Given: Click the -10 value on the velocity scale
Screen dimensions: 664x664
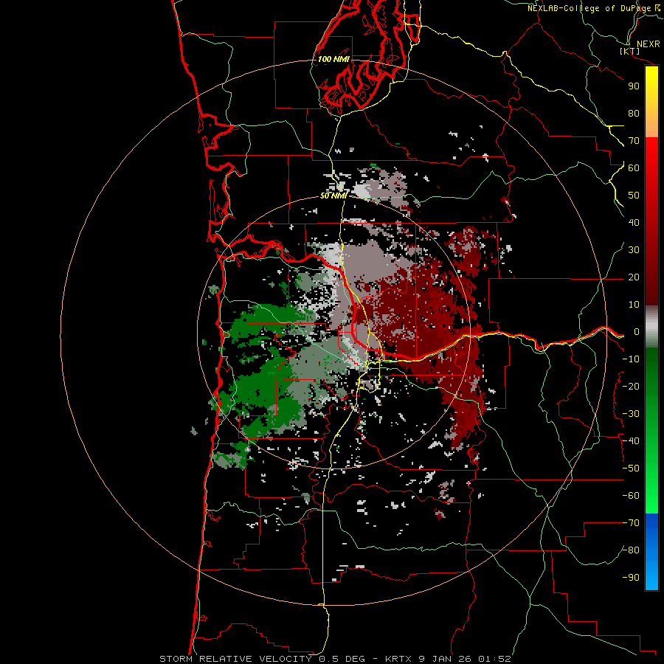Looking at the screenshot, I should point(631,359).
